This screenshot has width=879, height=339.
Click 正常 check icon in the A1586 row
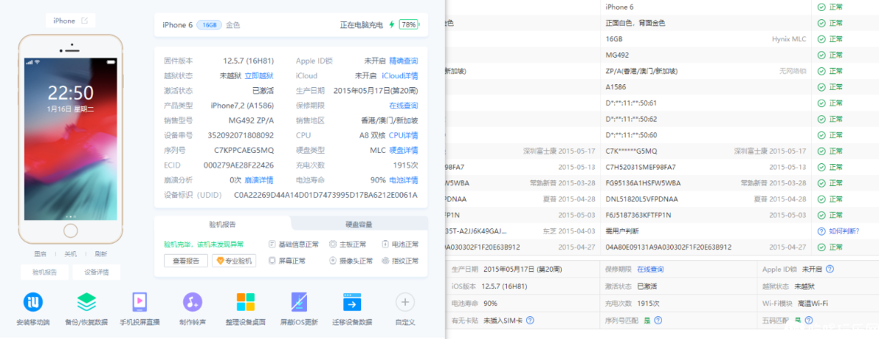[x=821, y=86]
